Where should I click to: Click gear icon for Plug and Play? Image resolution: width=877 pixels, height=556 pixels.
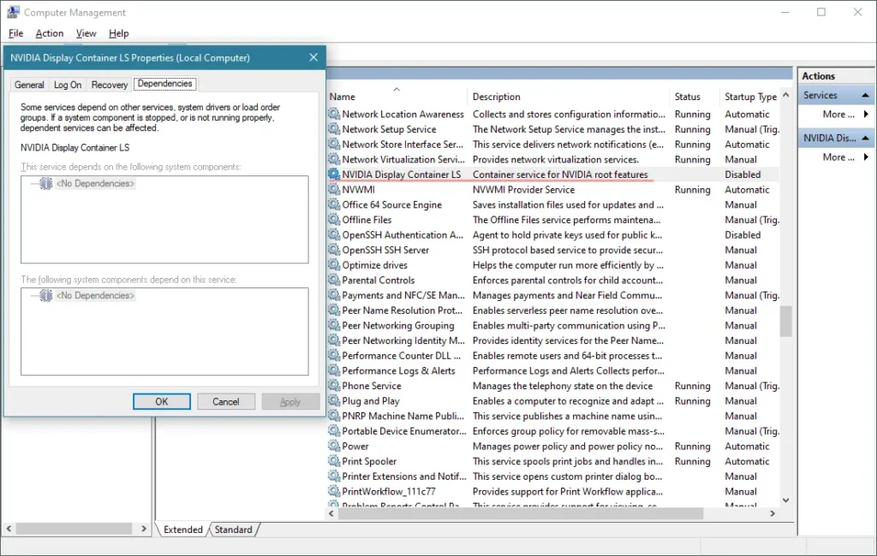pyautogui.click(x=334, y=400)
